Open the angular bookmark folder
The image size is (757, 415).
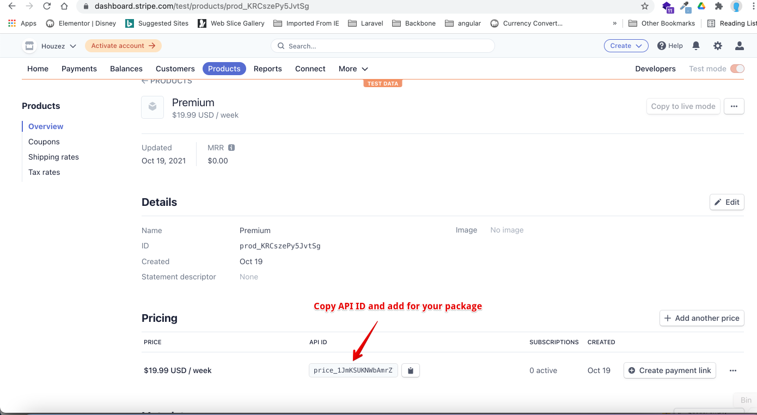(x=463, y=23)
